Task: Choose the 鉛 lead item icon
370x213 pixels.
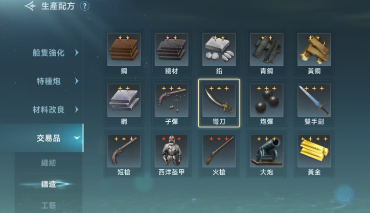Action: coord(219,49)
